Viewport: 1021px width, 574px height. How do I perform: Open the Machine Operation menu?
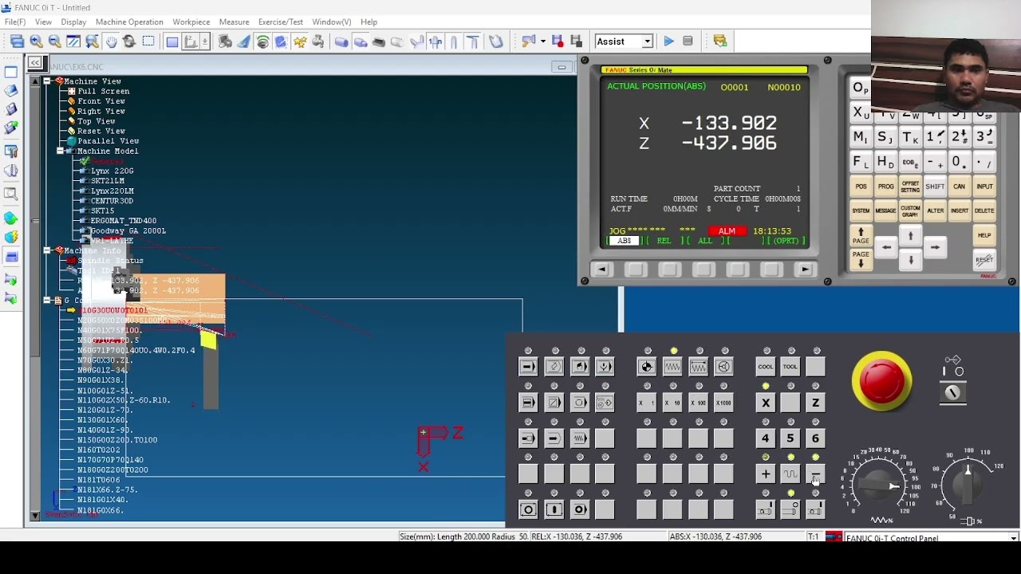[129, 22]
